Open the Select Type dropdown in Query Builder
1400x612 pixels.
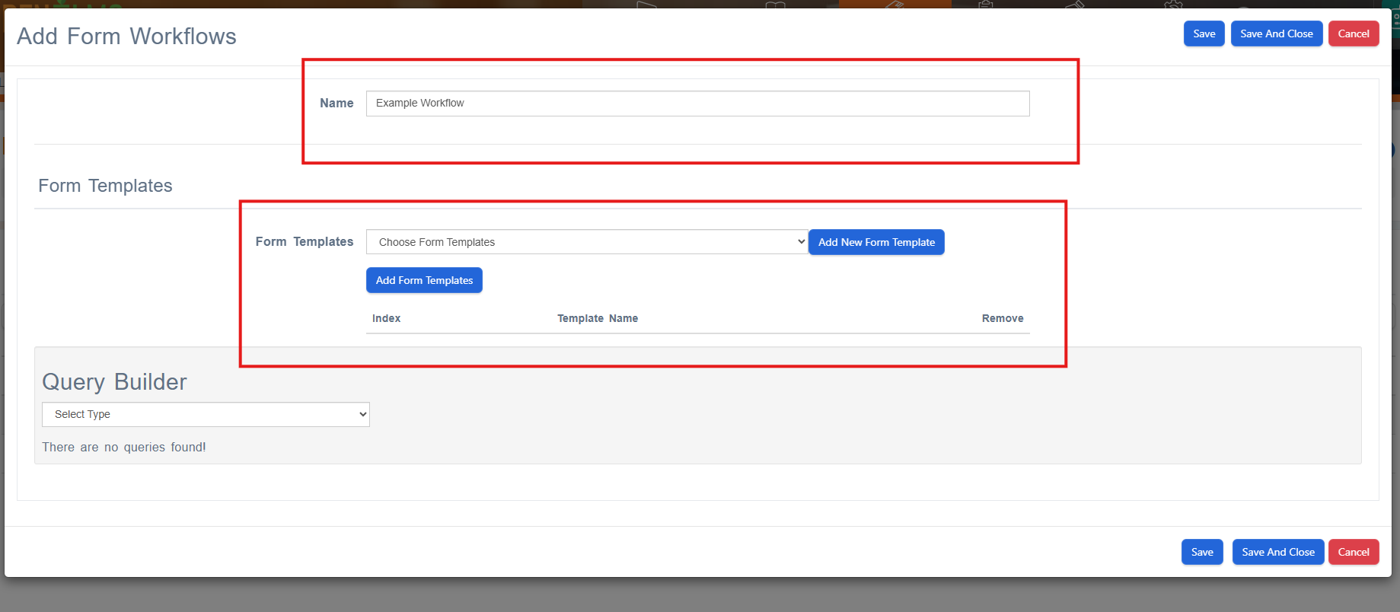tap(206, 414)
